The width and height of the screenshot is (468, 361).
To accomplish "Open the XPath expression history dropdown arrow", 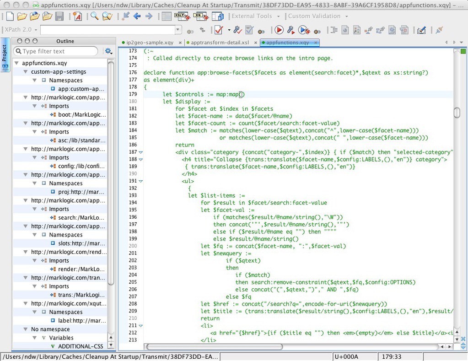I will (178, 30).
